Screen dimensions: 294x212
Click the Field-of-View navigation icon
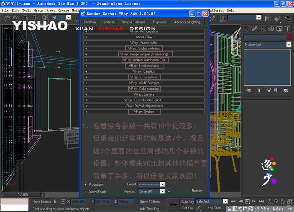click(x=276, y=202)
